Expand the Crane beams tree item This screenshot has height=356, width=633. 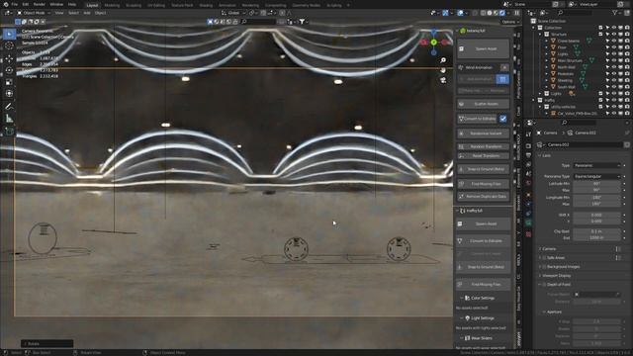click(x=547, y=41)
